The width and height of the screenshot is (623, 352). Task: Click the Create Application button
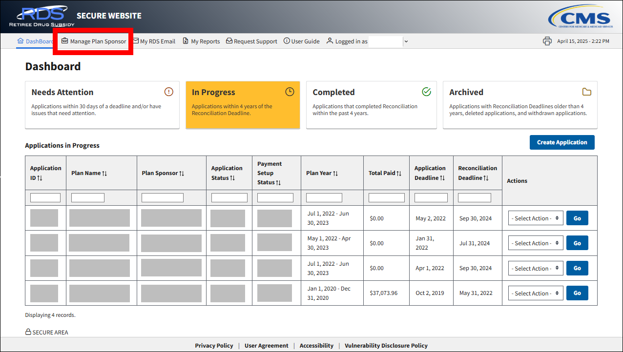562,142
